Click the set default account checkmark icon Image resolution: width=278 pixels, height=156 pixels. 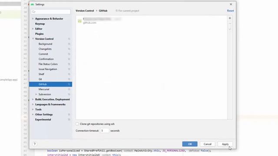click(230, 29)
